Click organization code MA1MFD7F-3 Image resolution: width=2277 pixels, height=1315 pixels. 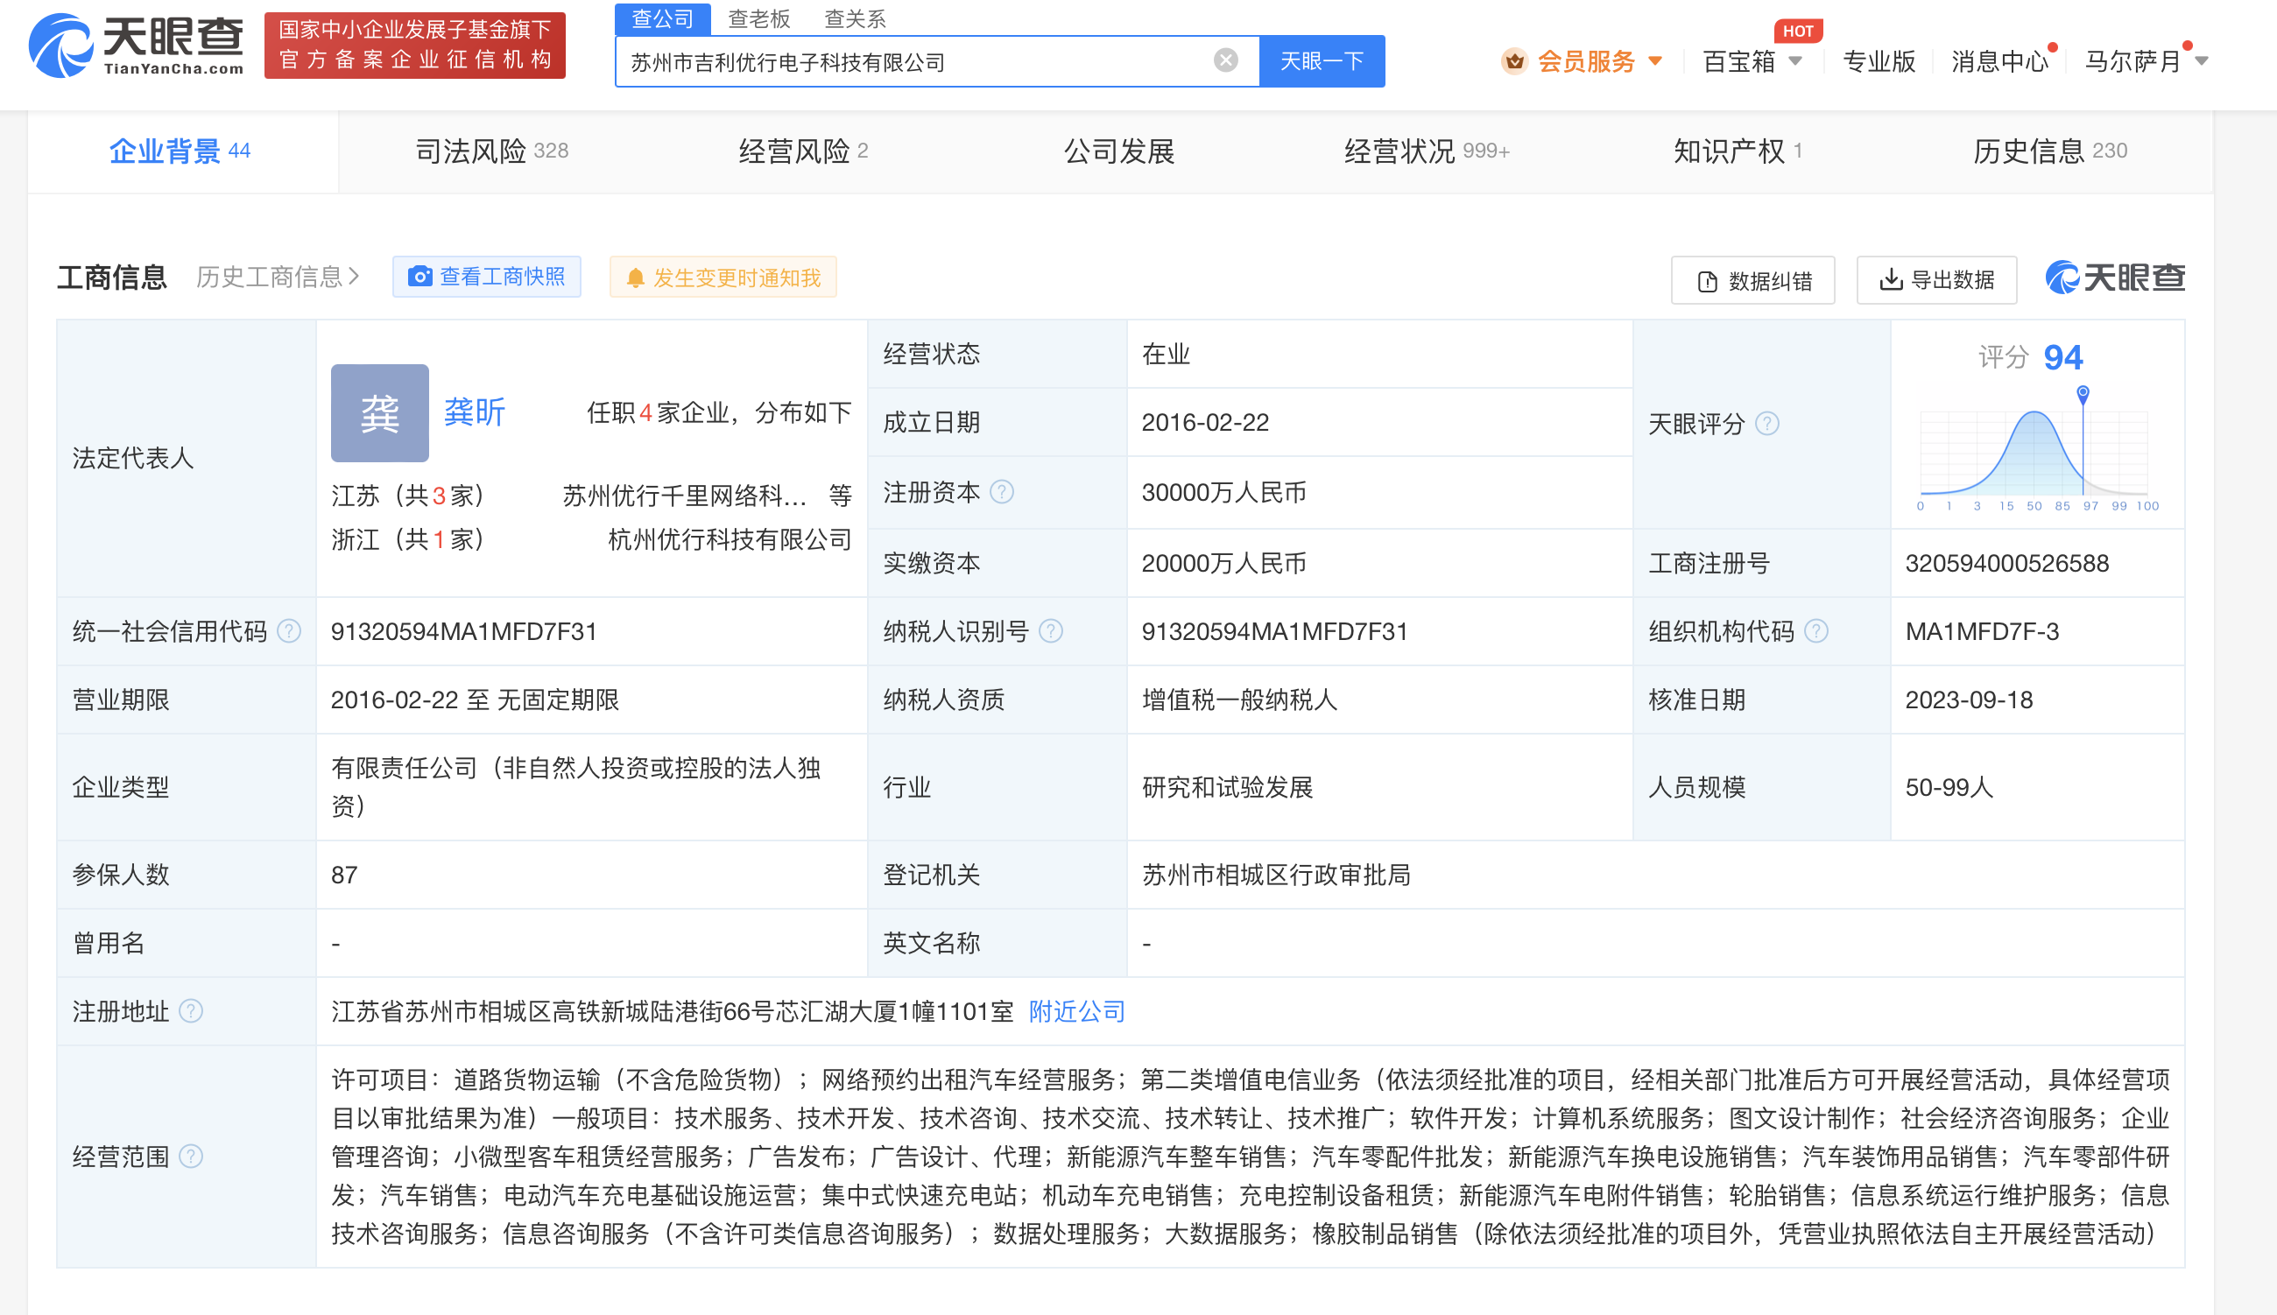coord(1982,630)
